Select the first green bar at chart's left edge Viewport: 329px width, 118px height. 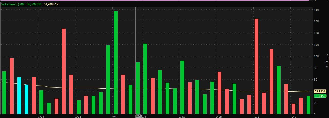pos(4,93)
